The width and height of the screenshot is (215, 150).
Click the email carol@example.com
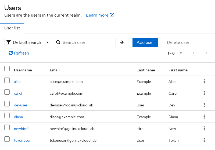pyautogui.click(x=66, y=93)
